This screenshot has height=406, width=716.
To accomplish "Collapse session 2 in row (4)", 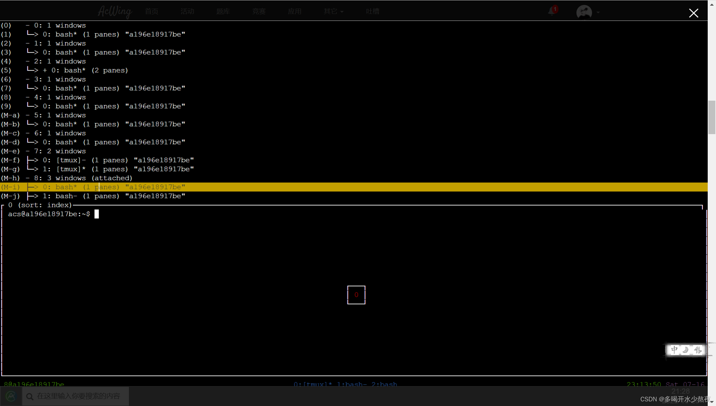I will click(x=28, y=61).
